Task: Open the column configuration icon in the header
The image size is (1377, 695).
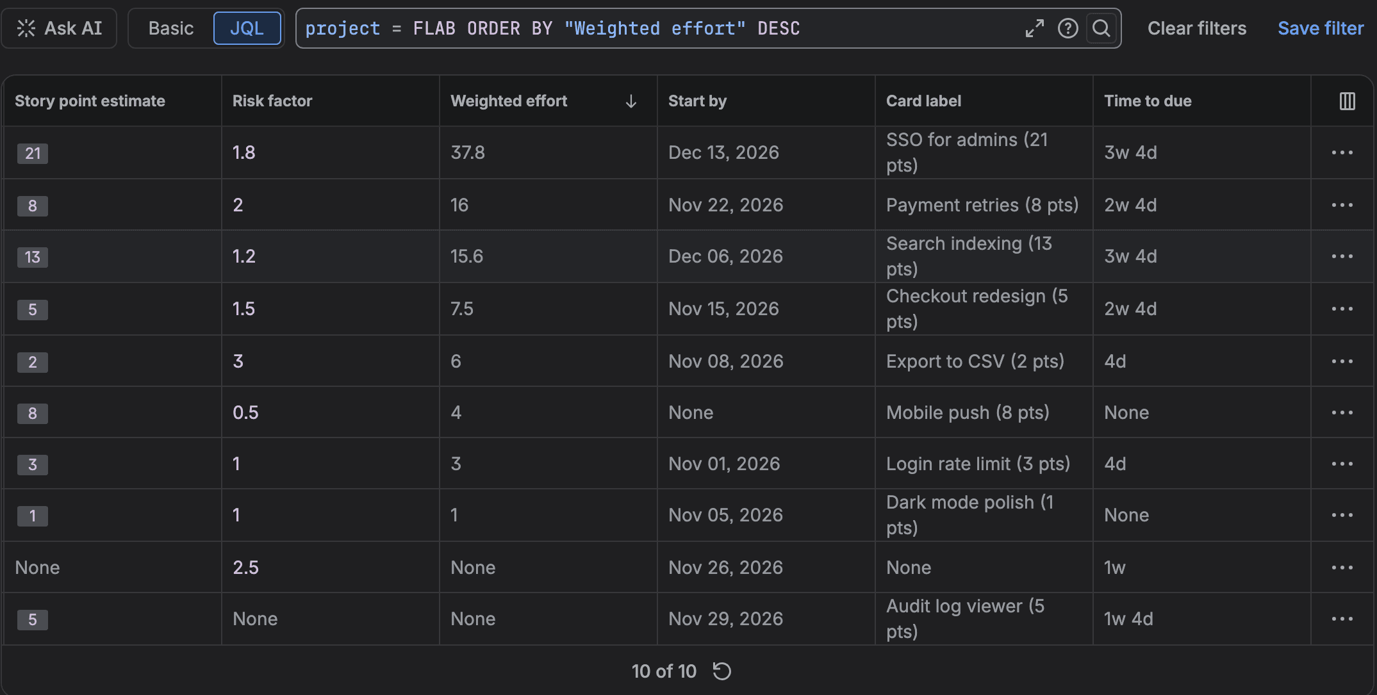Action: click(1347, 101)
